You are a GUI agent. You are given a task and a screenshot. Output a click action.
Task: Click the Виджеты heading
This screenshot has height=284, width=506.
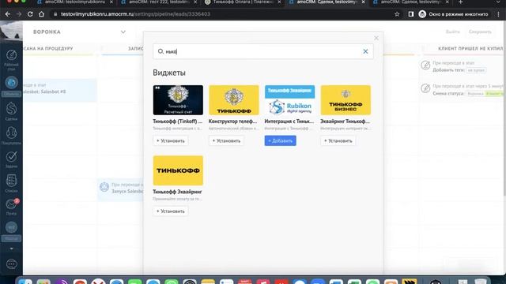point(169,73)
